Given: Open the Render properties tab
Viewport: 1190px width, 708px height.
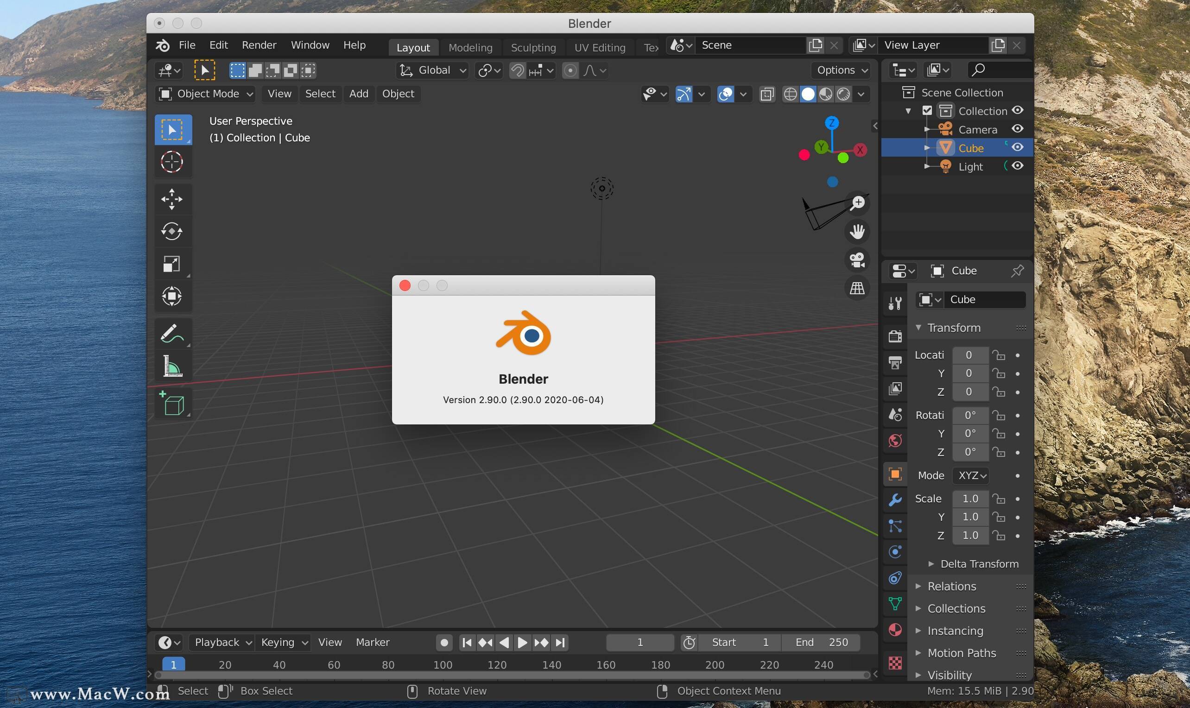Looking at the screenshot, I should pyautogui.click(x=895, y=336).
